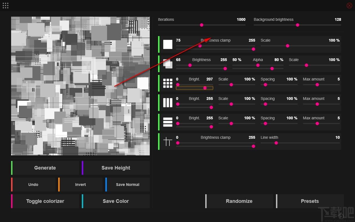Click the Randomize button
The height and width of the screenshot is (222, 355).
239,201
